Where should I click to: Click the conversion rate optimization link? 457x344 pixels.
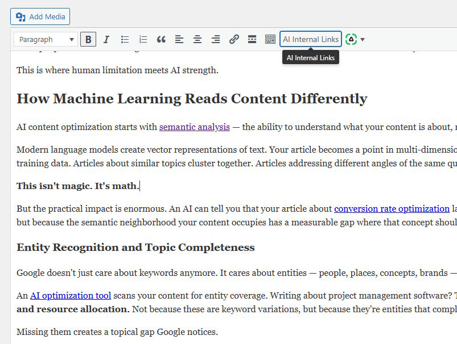pyautogui.click(x=392, y=209)
